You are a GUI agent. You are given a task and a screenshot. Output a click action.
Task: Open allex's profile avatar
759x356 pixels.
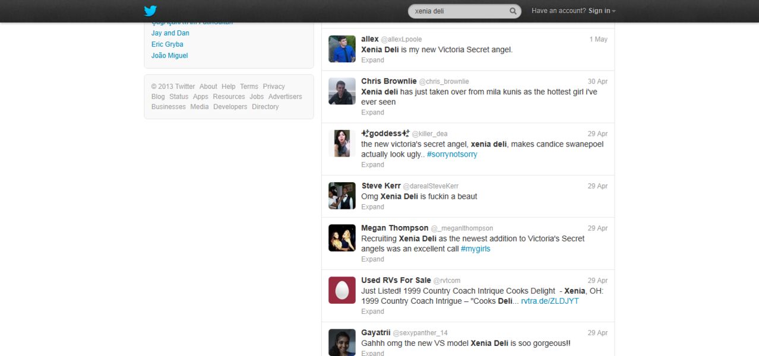tap(342, 49)
